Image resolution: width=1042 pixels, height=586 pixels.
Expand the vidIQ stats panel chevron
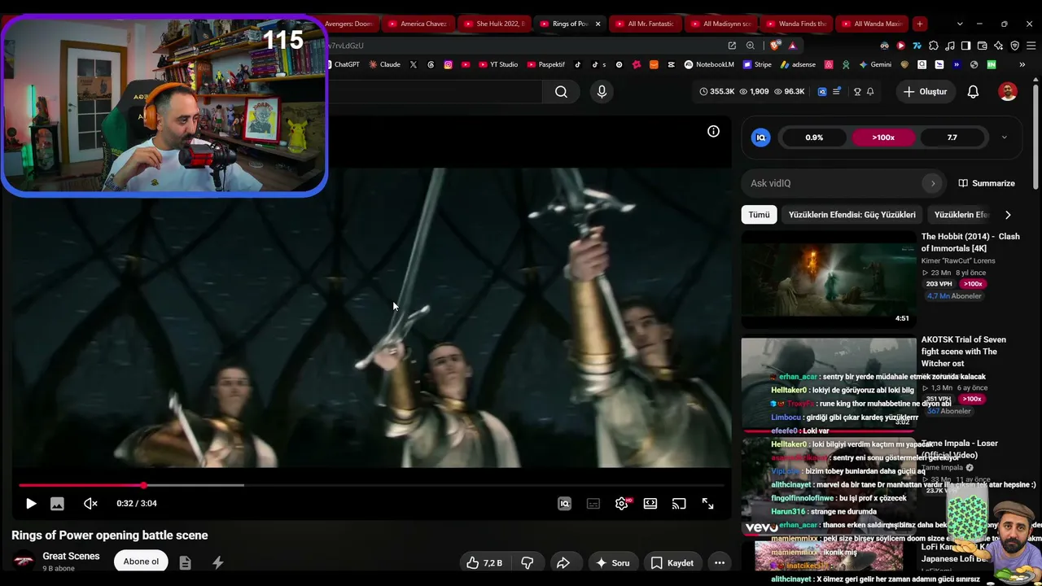click(1004, 138)
